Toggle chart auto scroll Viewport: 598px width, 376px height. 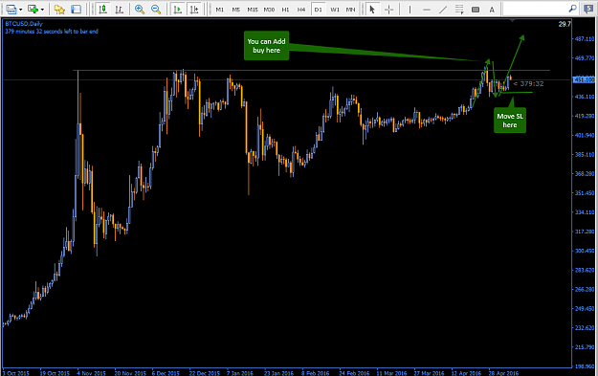click(x=177, y=10)
